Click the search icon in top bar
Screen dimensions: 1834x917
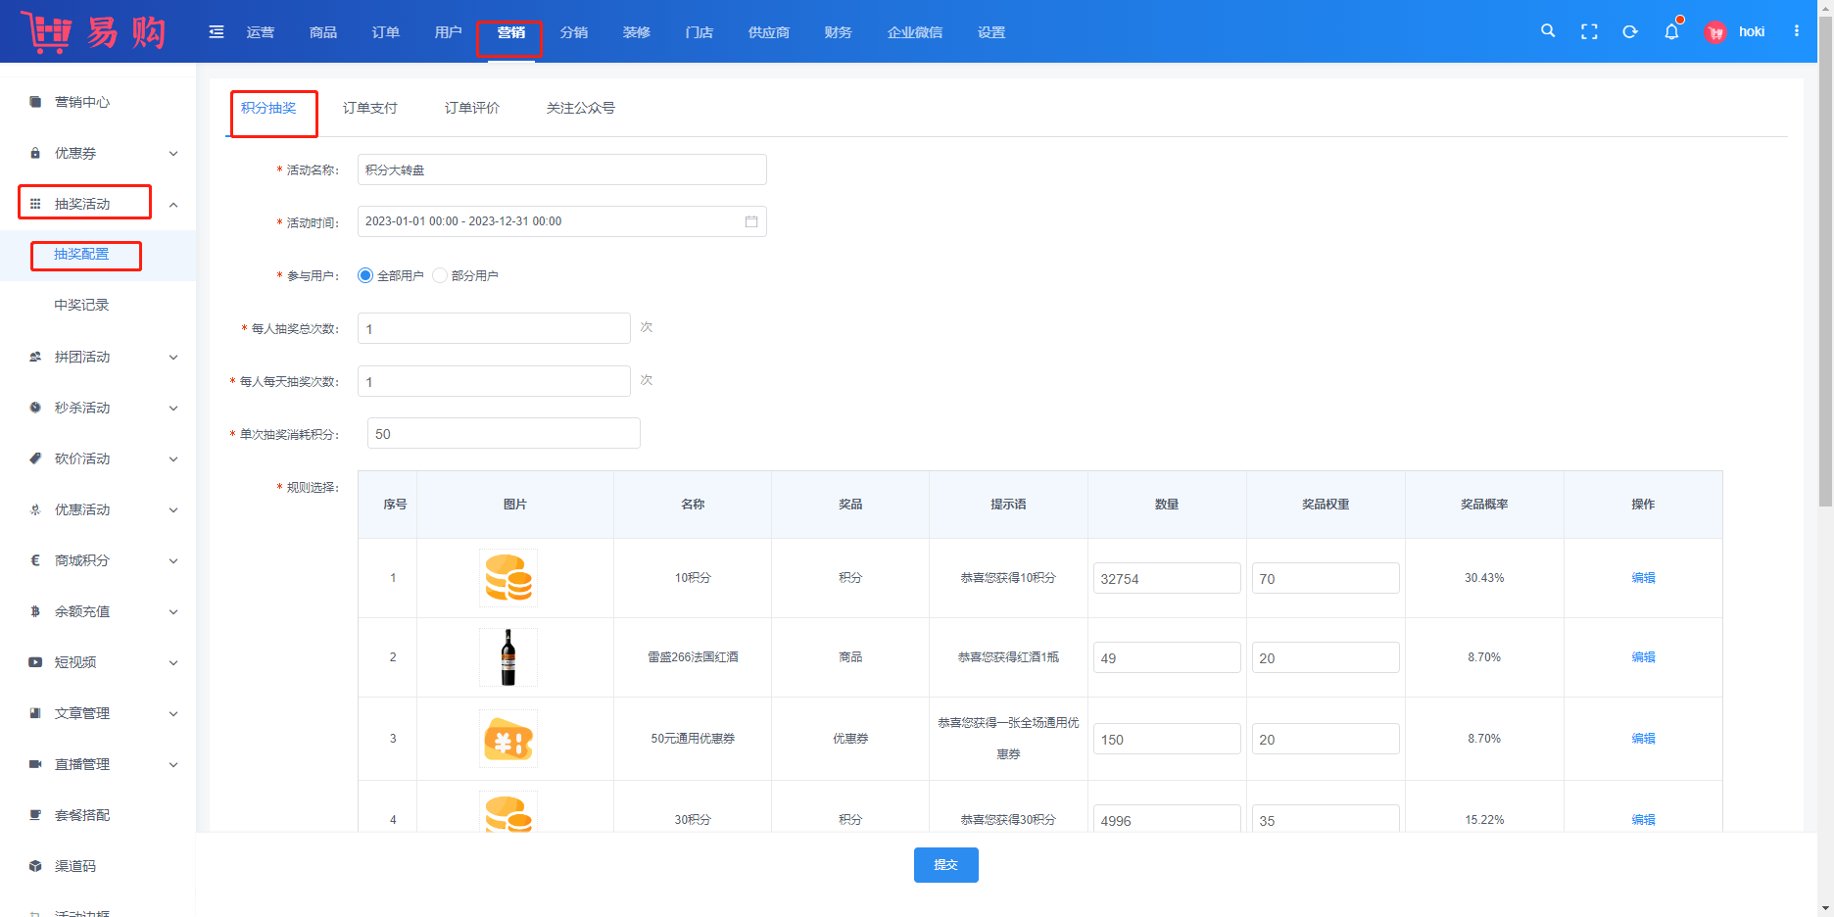coord(1548,31)
